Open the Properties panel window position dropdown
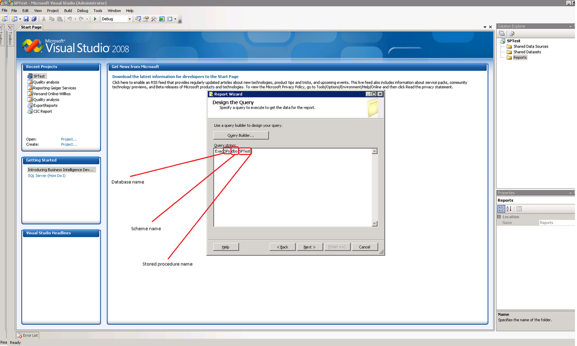577x346 pixels. pos(570,193)
